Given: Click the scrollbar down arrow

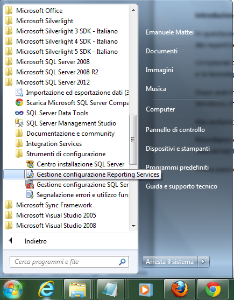Looking at the screenshot, I should pos(133,226).
